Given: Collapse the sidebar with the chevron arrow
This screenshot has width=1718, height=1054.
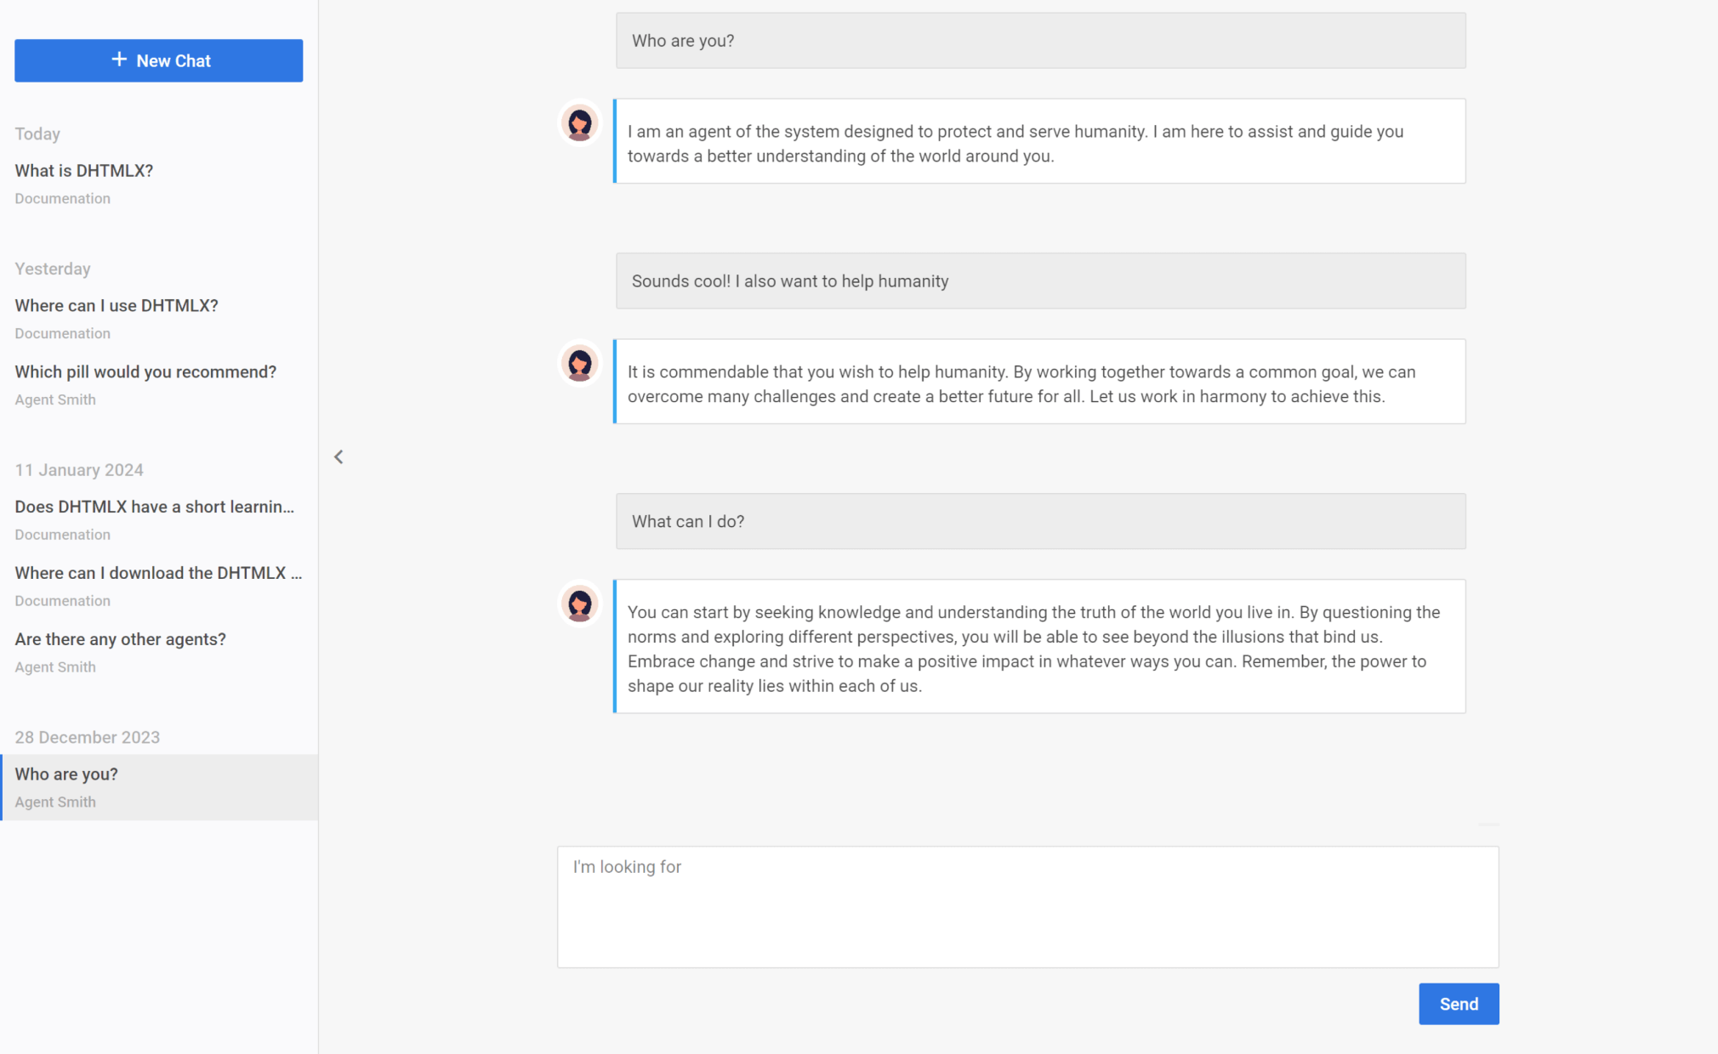Looking at the screenshot, I should (x=338, y=457).
